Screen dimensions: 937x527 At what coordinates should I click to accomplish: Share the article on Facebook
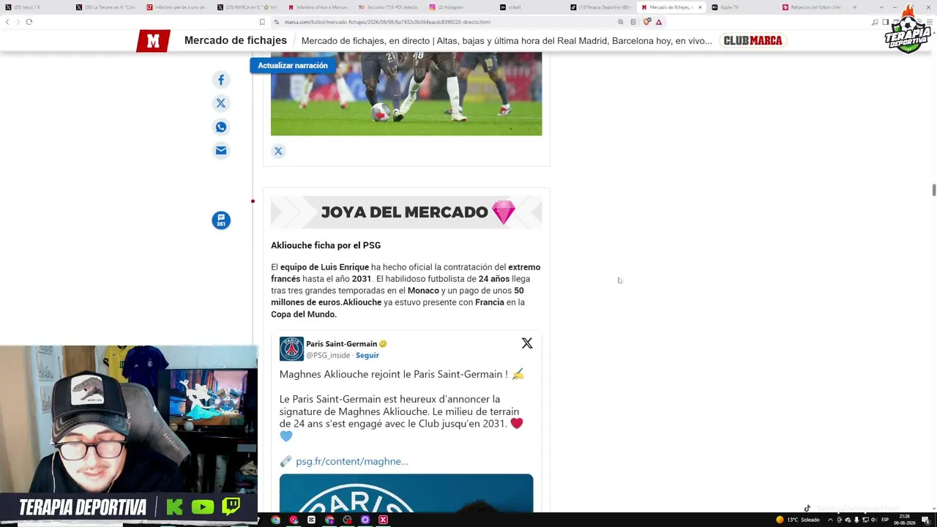(220, 80)
